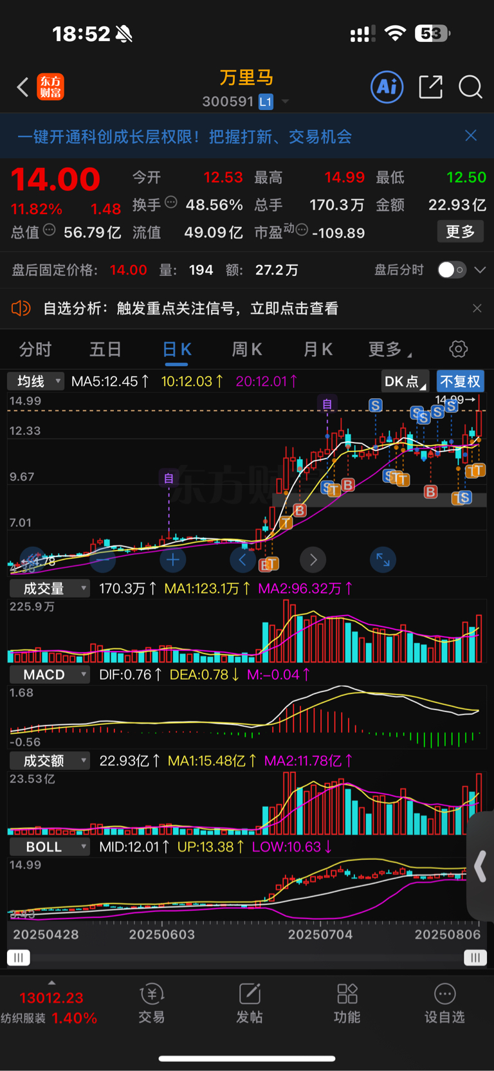Open the 成交量 indicator dropdown
This screenshot has width=494, height=1071.
click(50, 588)
